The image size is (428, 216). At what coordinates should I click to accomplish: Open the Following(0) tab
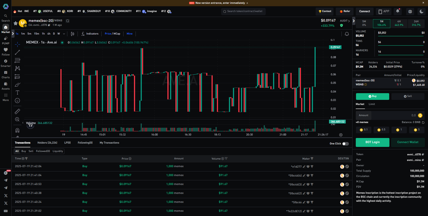point(85,143)
